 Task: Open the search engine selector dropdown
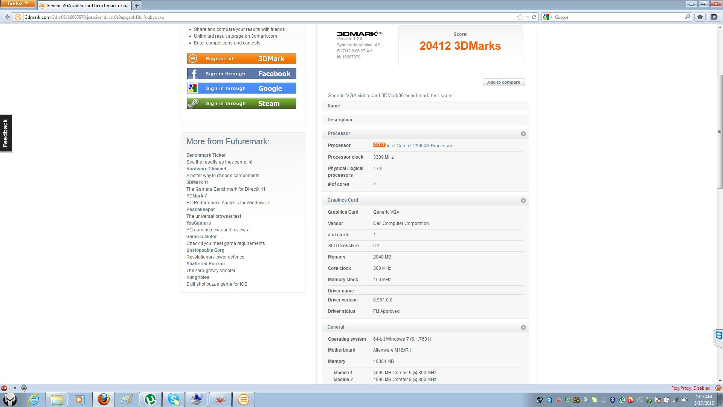(x=548, y=17)
